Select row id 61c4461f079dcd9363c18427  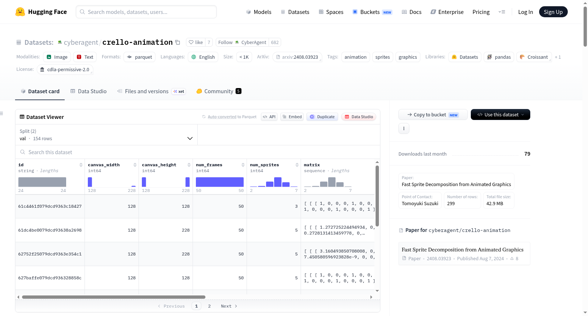pos(50,206)
